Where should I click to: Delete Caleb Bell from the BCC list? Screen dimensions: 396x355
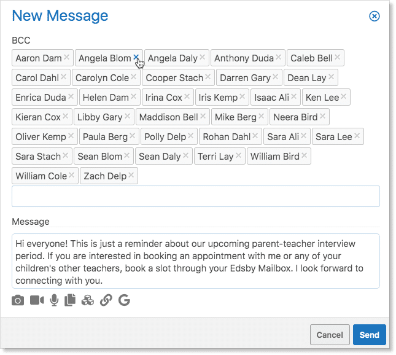point(337,58)
